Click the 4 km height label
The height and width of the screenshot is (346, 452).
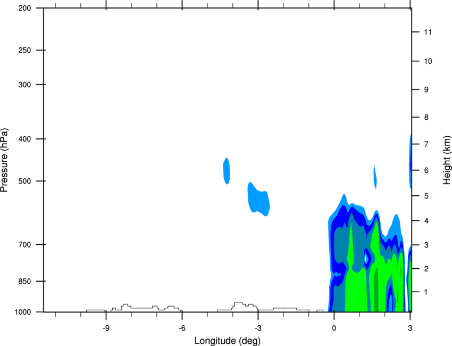(x=426, y=221)
